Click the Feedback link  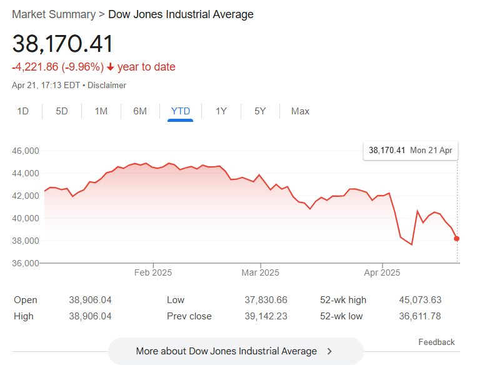[x=436, y=342]
